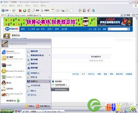This screenshot has height=113, width=138.
Task: Expand 所有程序 with green arrow
Action: (13, 101)
